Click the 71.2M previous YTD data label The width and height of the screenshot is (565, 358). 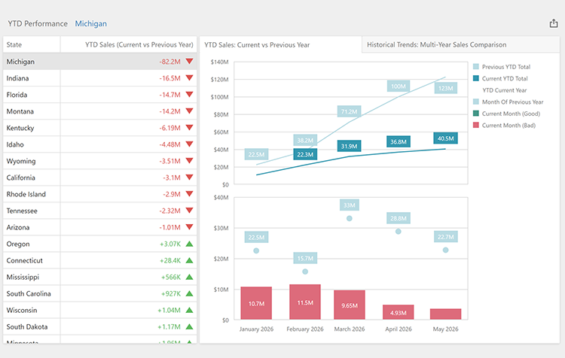(x=349, y=111)
